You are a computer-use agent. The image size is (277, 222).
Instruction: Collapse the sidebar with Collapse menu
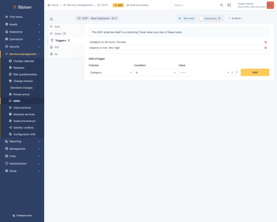pyautogui.click(x=22, y=216)
